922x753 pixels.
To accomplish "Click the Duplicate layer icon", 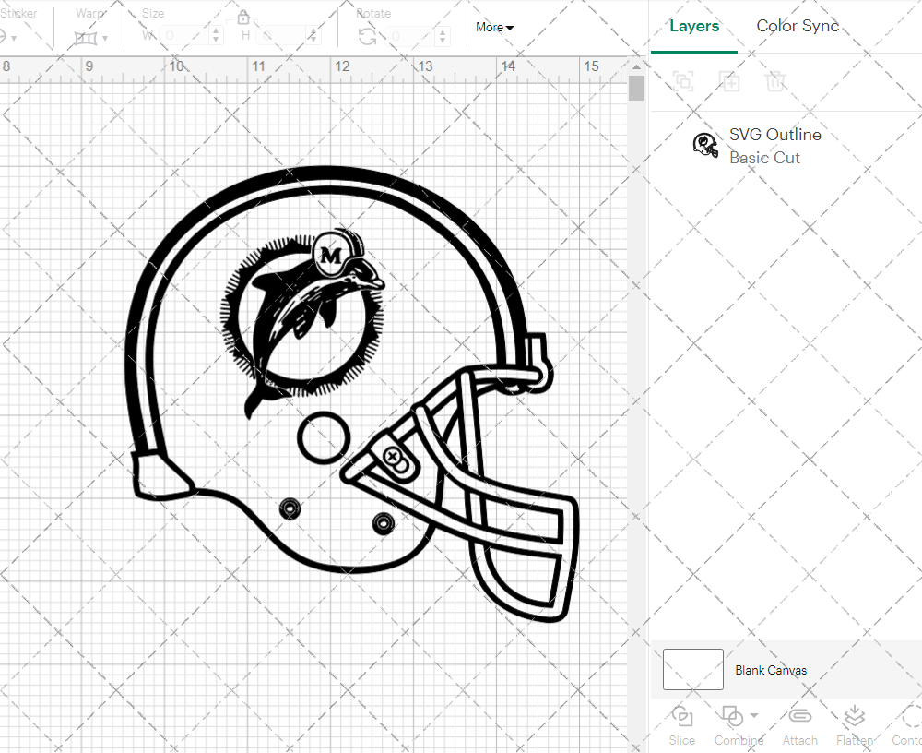I will [729, 80].
